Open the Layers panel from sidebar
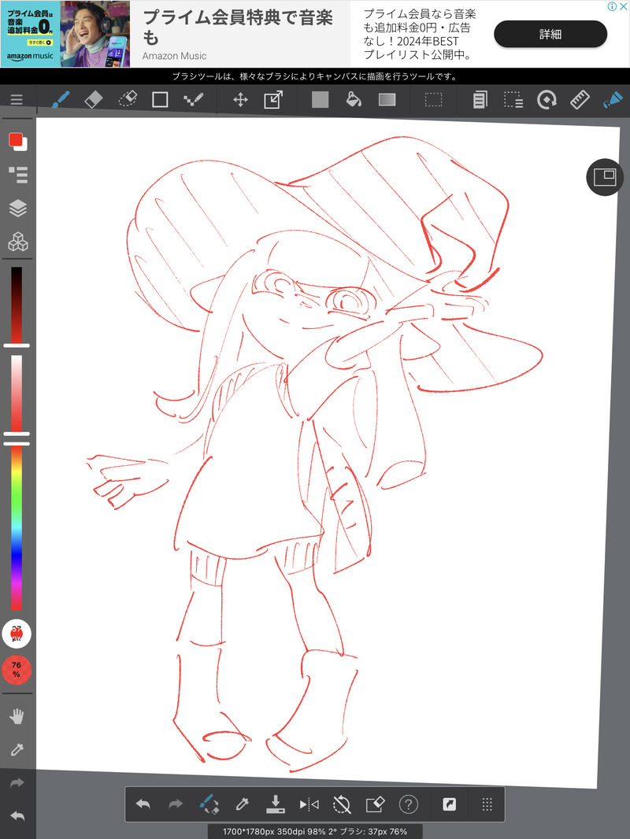Image resolution: width=630 pixels, height=839 pixels. (17, 208)
